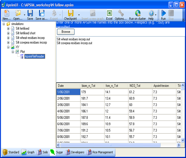Switch to the Developers toolbox tab
The image size is (186, 158).
pos(75,152)
